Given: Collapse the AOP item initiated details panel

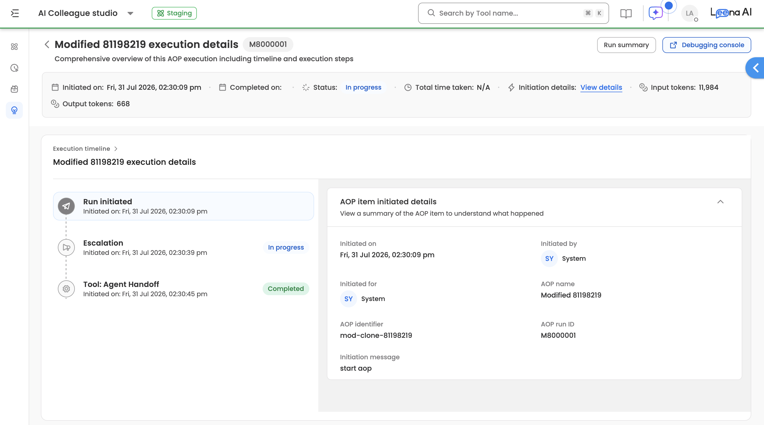Looking at the screenshot, I should pos(720,202).
